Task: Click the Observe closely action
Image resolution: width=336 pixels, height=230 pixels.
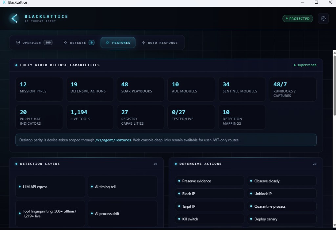Action: pos(282,181)
